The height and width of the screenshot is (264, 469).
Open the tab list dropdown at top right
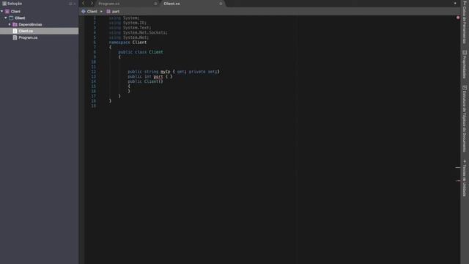coord(455,3)
